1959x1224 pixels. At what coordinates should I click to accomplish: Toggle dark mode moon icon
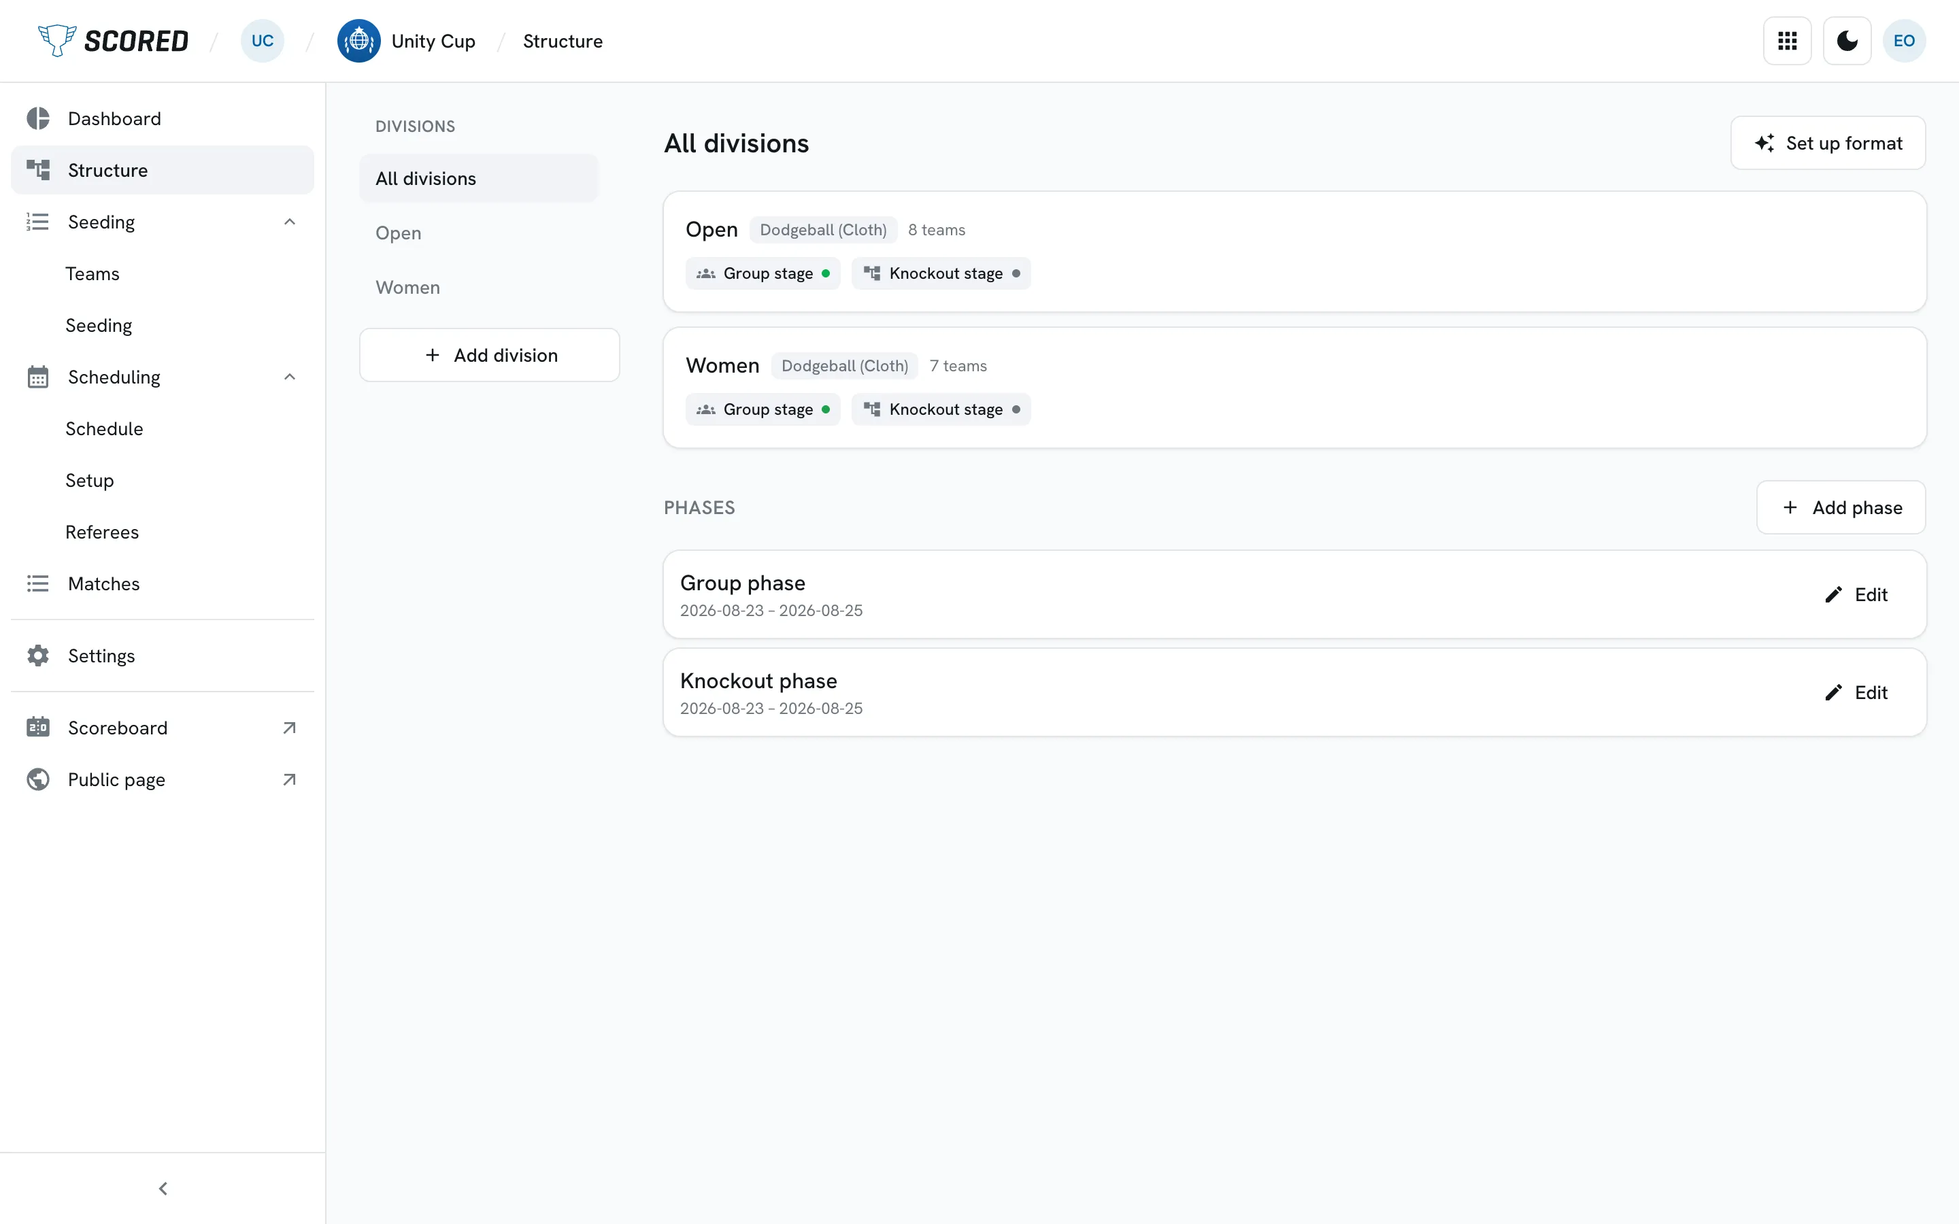(1847, 41)
